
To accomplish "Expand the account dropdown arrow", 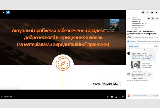I will pos(157,12).
